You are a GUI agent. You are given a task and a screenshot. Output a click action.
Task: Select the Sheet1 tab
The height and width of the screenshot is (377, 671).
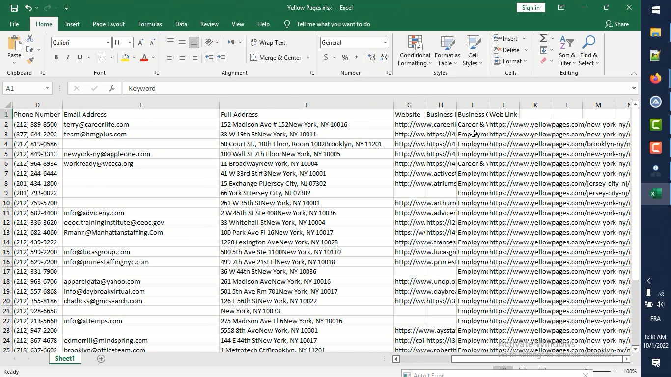(x=65, y=359)
